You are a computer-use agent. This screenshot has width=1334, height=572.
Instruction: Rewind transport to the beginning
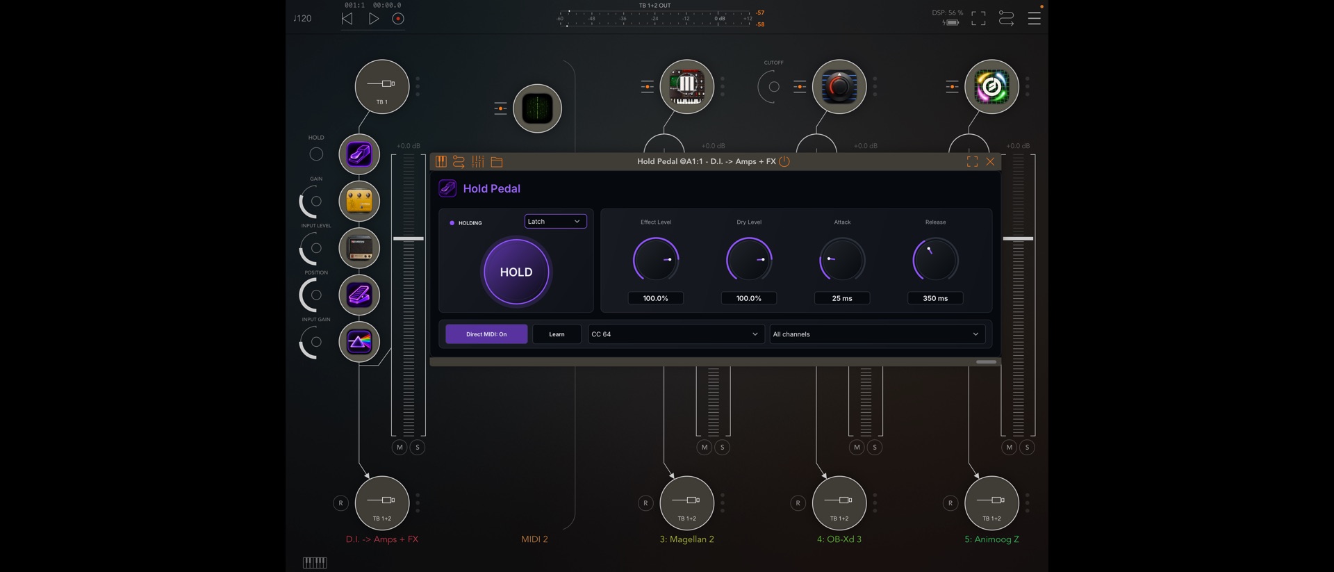point(347,19)
